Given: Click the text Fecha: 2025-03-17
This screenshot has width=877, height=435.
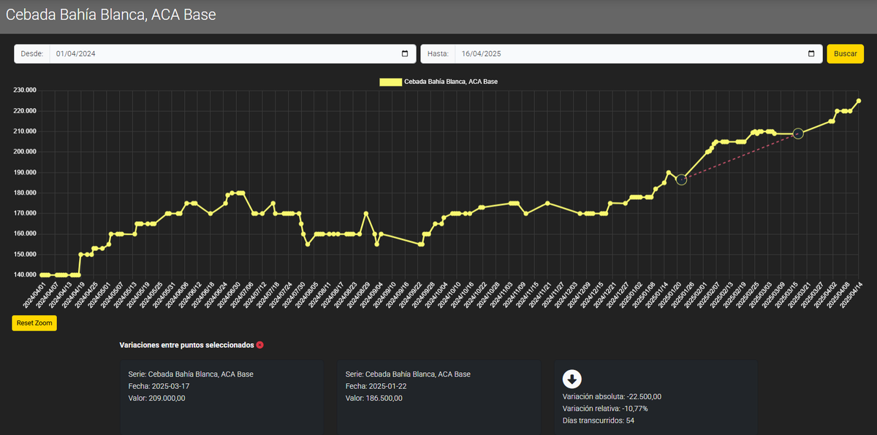Looking at the screenshot, I should click(158, 386).
